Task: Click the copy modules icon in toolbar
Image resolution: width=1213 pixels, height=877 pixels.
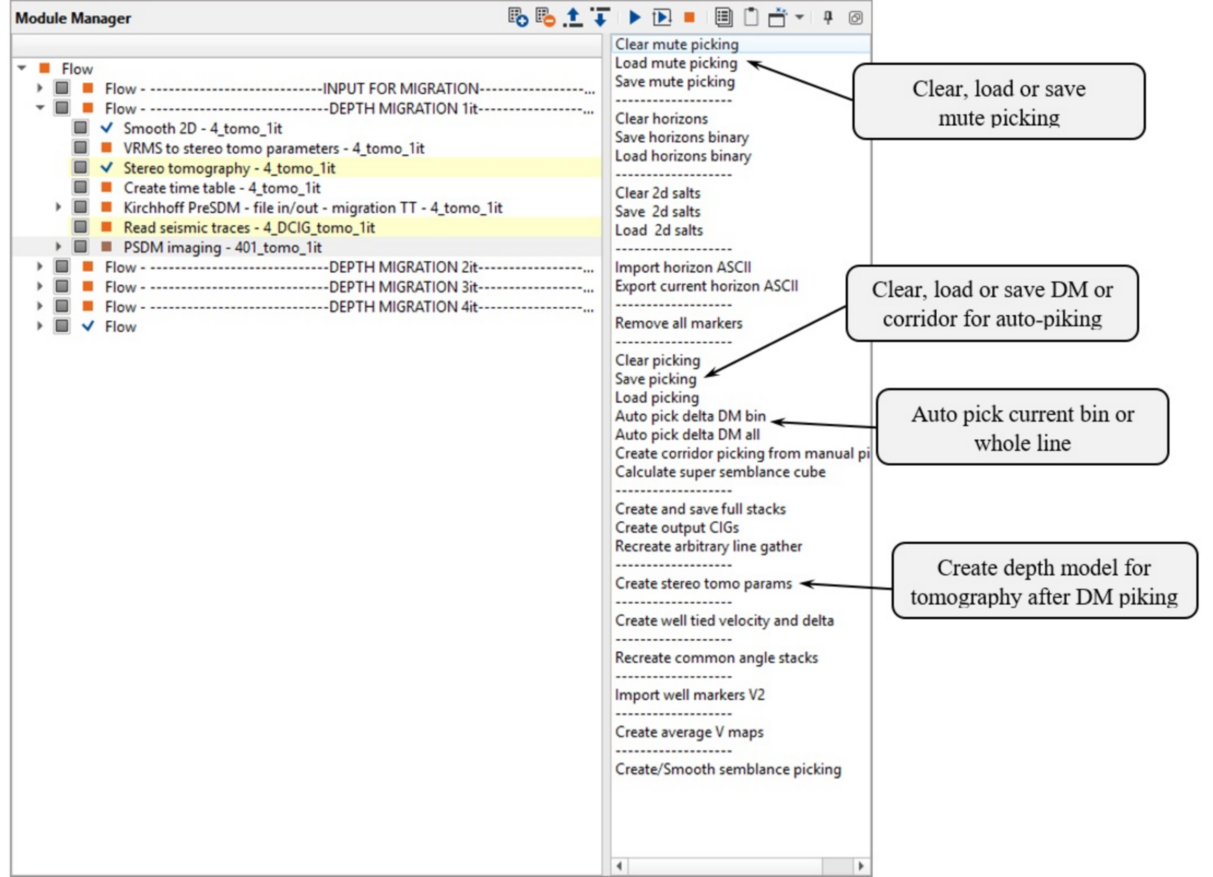Action: coord(723,17)
